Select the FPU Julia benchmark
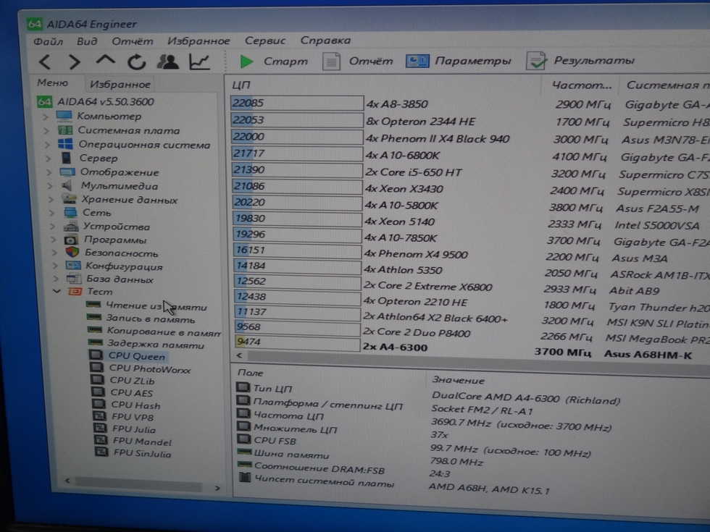 pyautogui.click(x=133, y=429)
